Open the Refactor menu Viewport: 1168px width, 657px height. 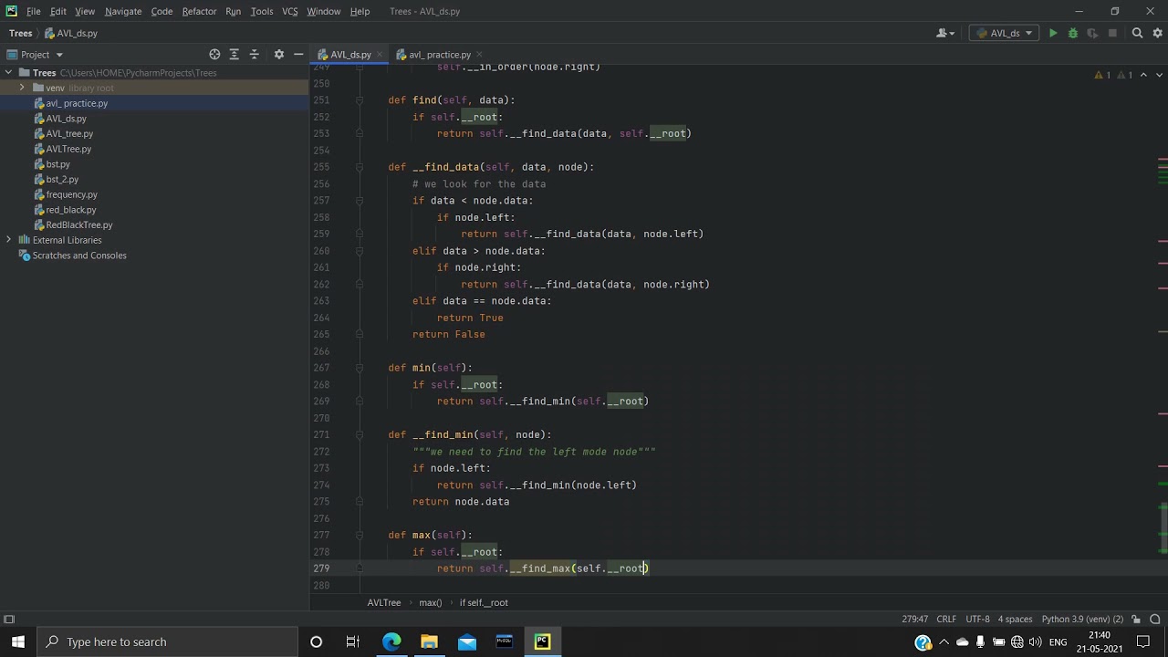199,11
